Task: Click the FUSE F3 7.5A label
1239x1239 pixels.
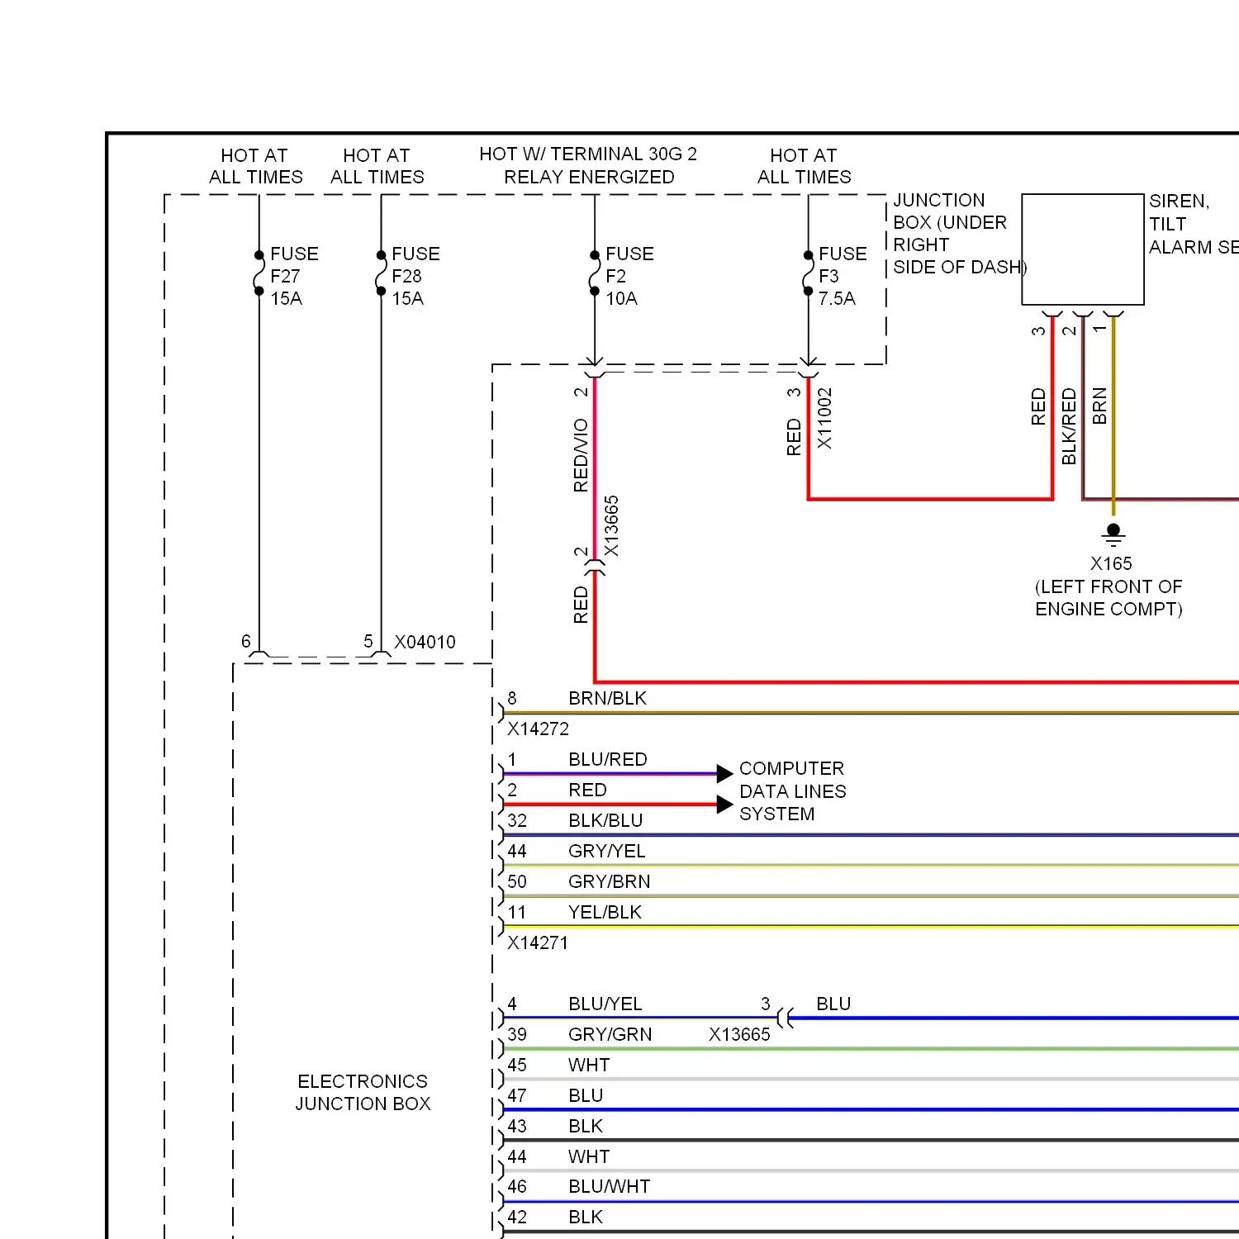Action: [843, 276]
